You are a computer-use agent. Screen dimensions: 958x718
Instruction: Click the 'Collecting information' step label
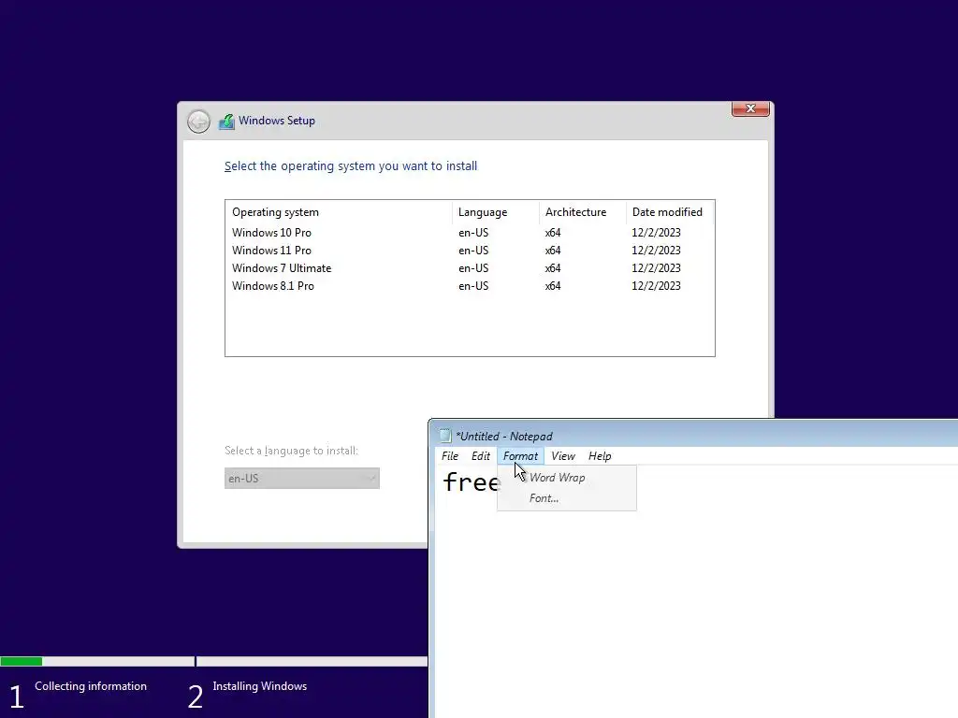91,686
